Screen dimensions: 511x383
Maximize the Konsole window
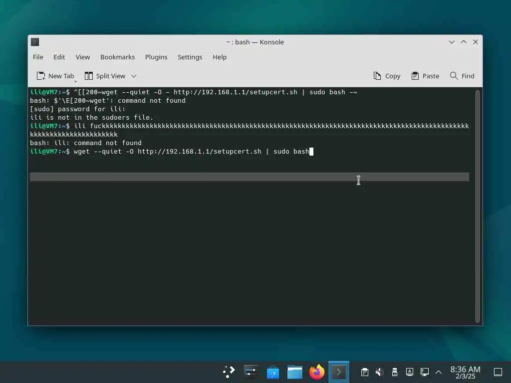pyautogui.click(x=464, y=42)
